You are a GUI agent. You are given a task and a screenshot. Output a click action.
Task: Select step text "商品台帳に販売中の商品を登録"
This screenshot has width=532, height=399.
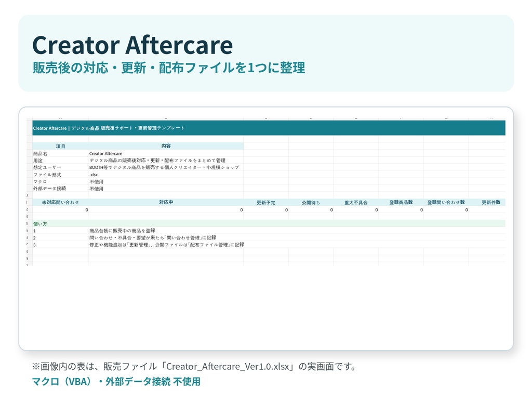tap(123, 231)
